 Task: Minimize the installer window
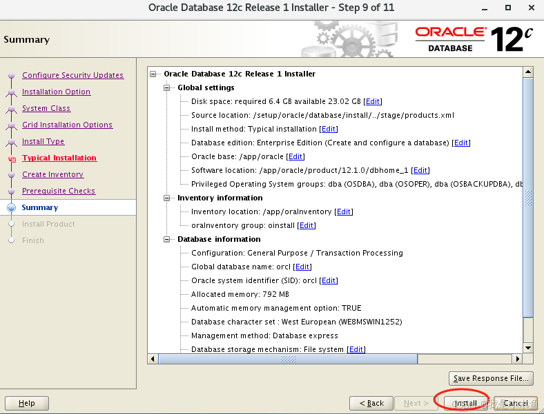(485, 8)
